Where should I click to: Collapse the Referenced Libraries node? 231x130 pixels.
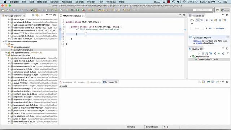coord(6,55)
